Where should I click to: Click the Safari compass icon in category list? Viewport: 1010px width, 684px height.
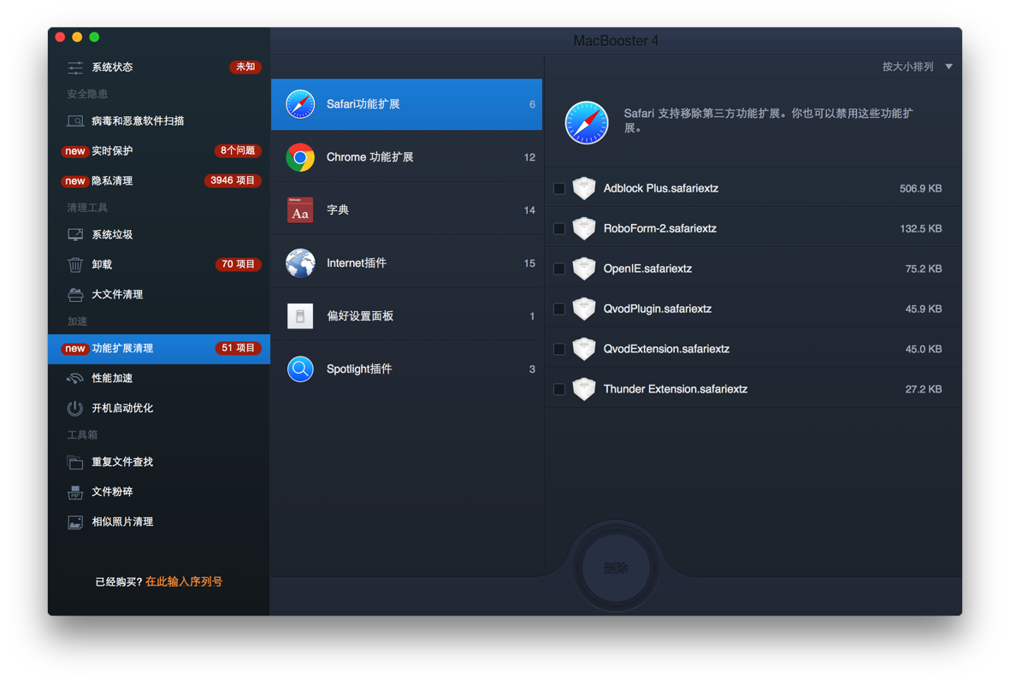(x=300, y=104)
